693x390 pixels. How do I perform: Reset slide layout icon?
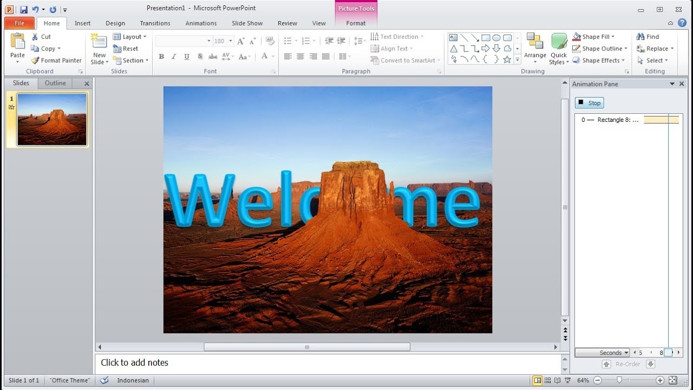(x=117, y=49)
